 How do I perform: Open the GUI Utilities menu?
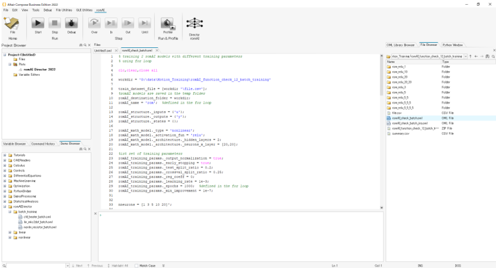pos(84,10)
